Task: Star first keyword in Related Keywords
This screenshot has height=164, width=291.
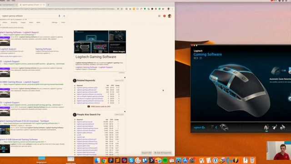Action: coord(75,88)
